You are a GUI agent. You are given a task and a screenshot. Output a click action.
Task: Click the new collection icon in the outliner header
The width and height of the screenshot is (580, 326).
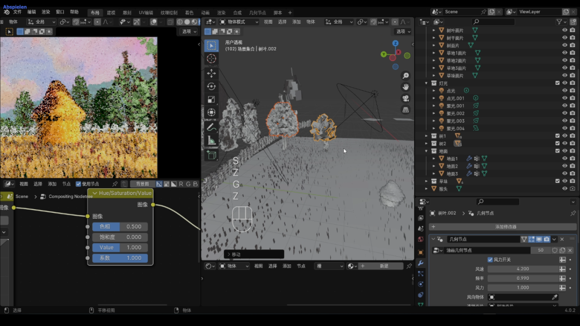pos(573,22)
